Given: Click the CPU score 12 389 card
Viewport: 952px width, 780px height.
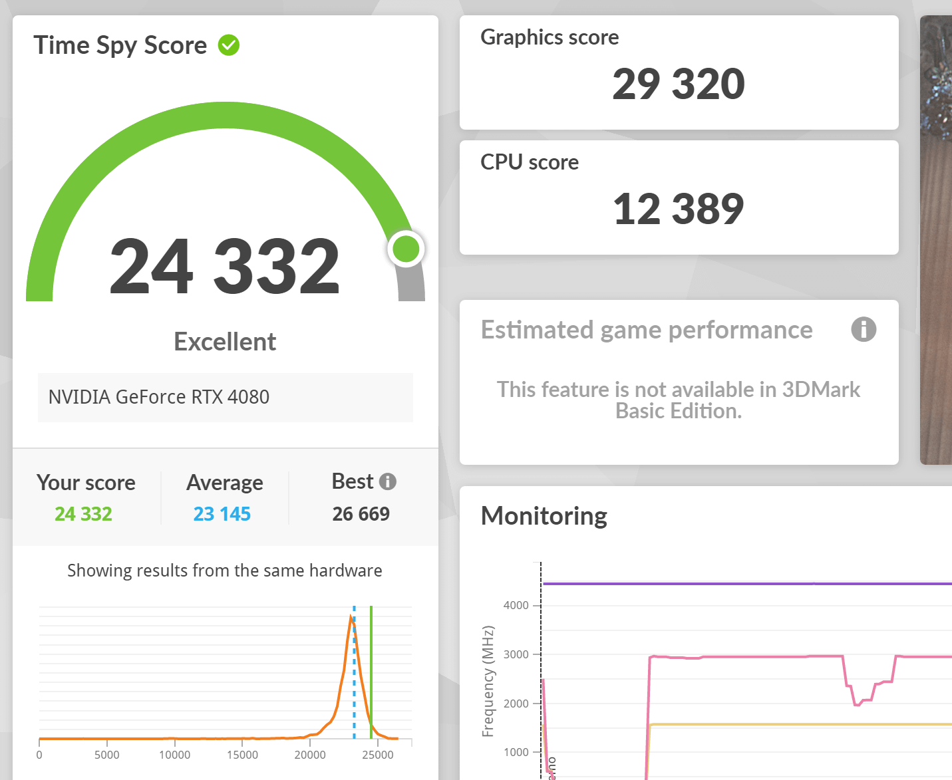Looking at the screenshot, I should 679,197.
